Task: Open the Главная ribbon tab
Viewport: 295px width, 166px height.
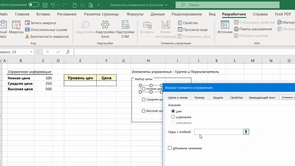Action: tap(22, 14)
